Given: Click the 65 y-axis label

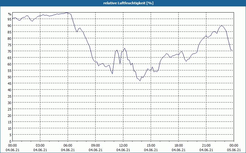Looking at the screenshot, I should pos(10,58).
